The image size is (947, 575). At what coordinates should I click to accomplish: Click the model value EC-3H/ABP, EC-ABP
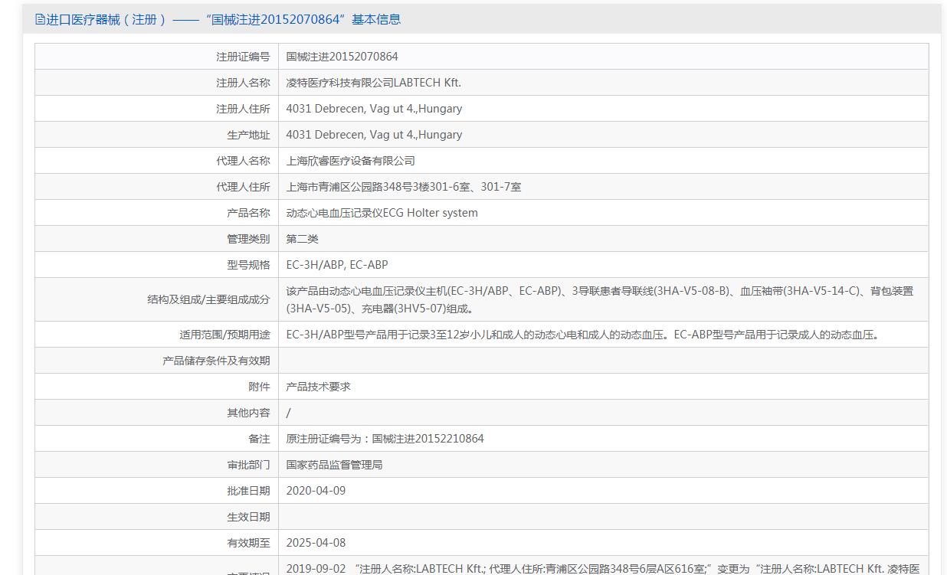coord(337,265)
